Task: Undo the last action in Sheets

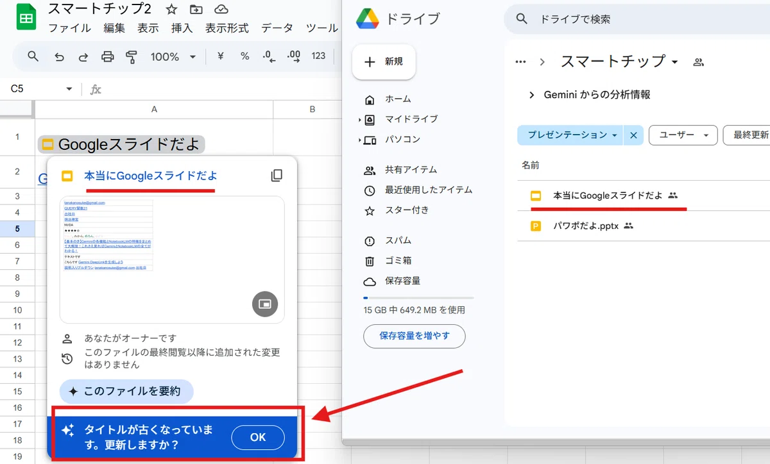Action: pyautogui.click(x=59, y=56)
